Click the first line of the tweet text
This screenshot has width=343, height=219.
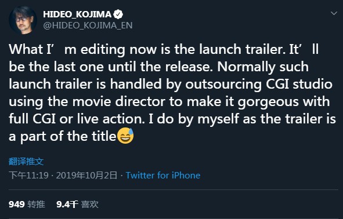[164, 49]
